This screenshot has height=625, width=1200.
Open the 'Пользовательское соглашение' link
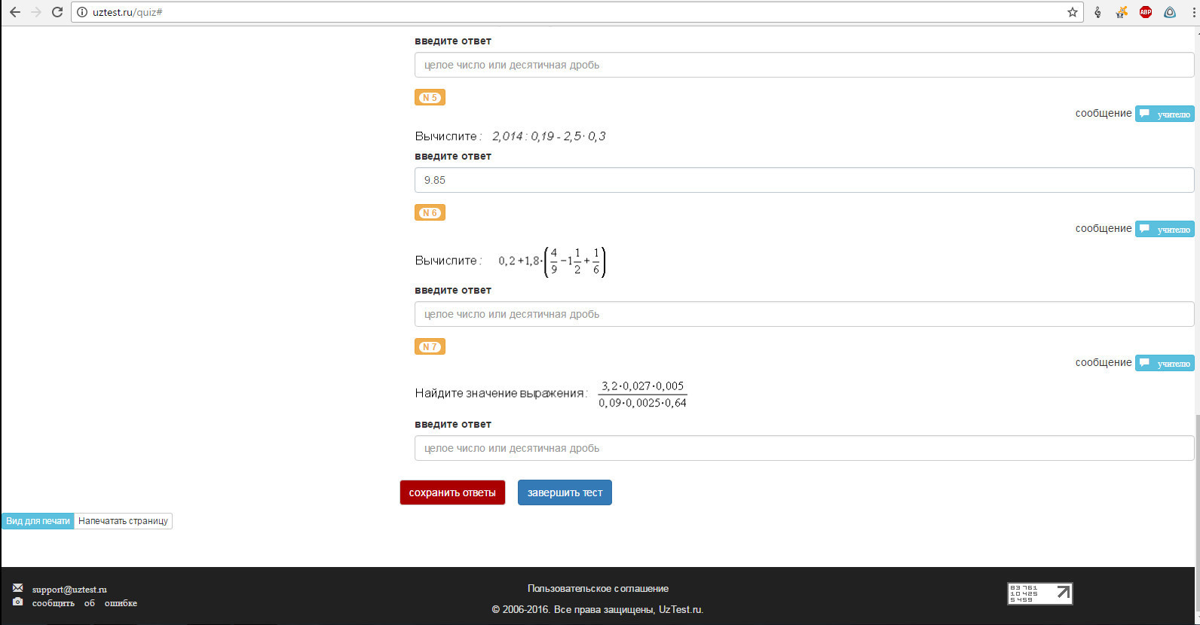point(598,589)
